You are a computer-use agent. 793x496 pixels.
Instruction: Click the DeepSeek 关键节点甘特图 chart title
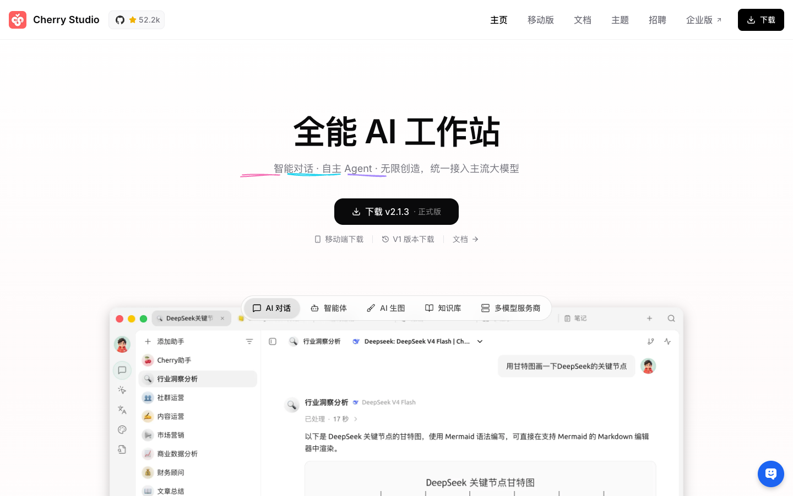coord(480,483)
